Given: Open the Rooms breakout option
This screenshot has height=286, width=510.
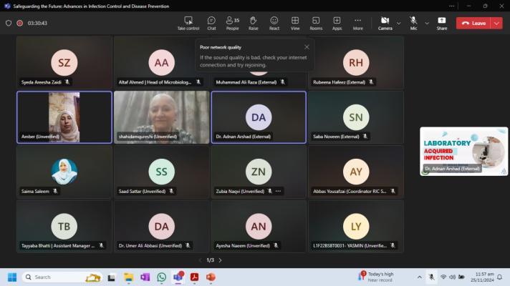Looking at the screenshot, I should [x=316, y=23].
